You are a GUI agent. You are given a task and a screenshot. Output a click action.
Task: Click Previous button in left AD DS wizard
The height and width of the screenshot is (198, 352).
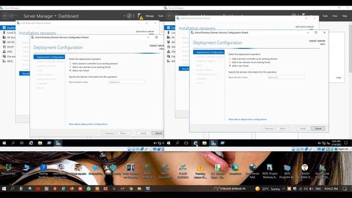108,133
